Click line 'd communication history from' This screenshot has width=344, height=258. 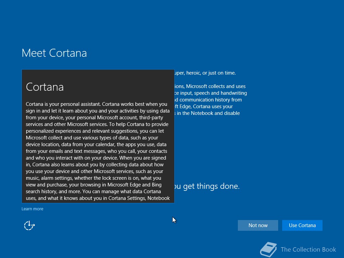coord(208,100)
